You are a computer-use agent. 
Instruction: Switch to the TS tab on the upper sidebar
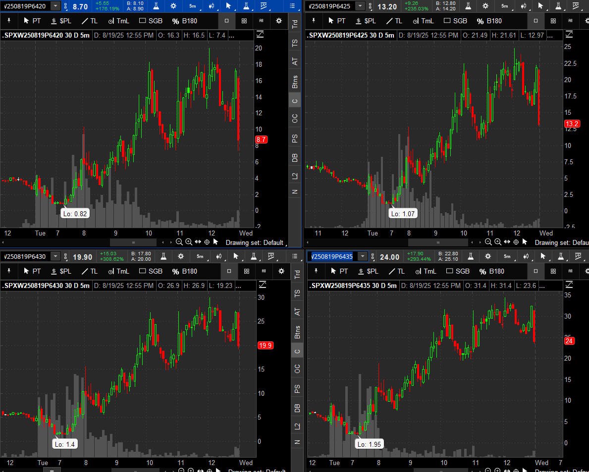pyautogui.click(x=295, y=43)
